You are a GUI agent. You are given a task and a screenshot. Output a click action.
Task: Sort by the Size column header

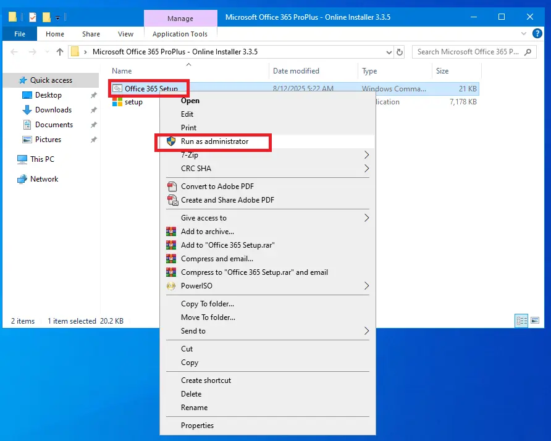click(x=442, y=71)
